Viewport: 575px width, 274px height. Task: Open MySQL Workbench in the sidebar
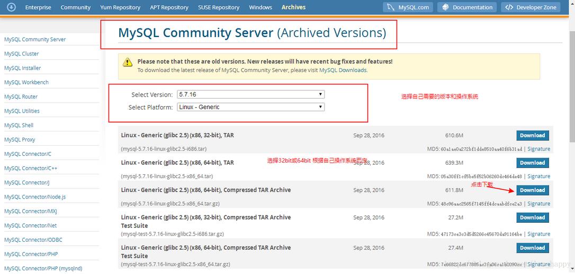point(26,82)
